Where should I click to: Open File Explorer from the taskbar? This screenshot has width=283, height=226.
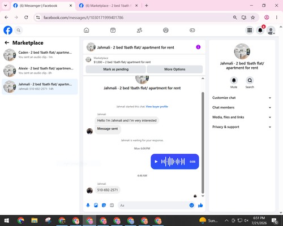point(35,220)
